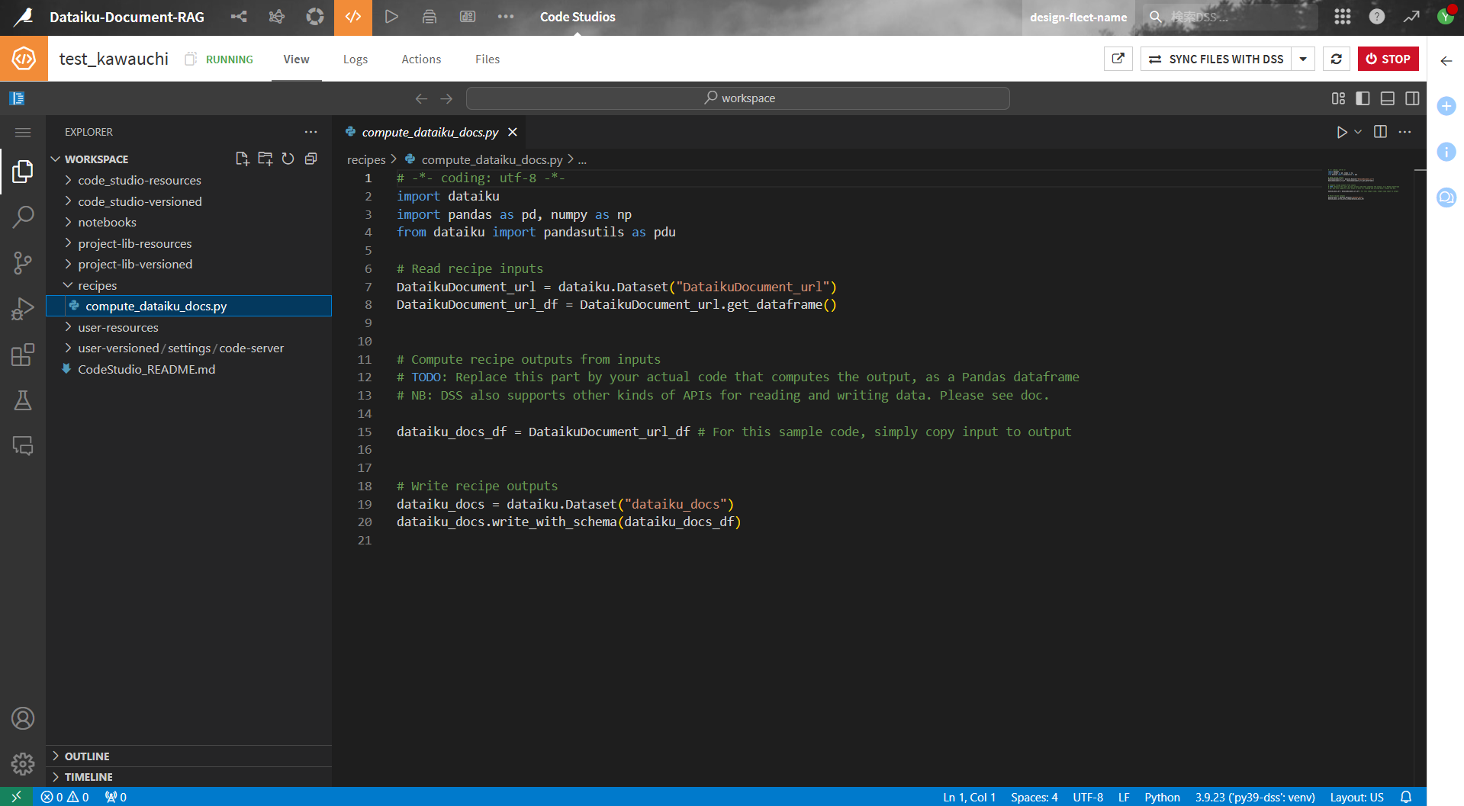Open the Testing flask view
The width and height of the screenshot is (1464, 806).
point(23,400)
